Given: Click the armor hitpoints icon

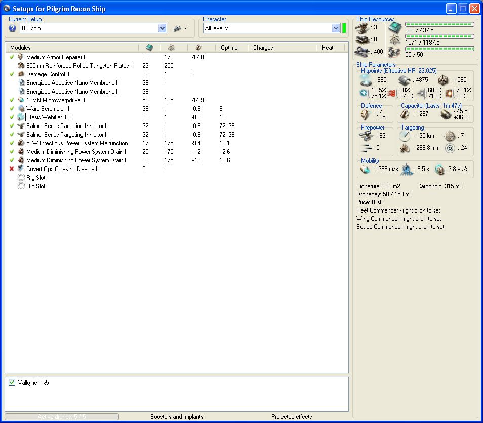Looking at the screenshot, I should coord(405,80).
